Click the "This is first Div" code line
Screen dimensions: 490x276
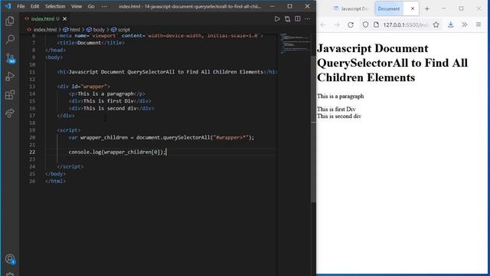pyautogui.click(x=110, y=101)
